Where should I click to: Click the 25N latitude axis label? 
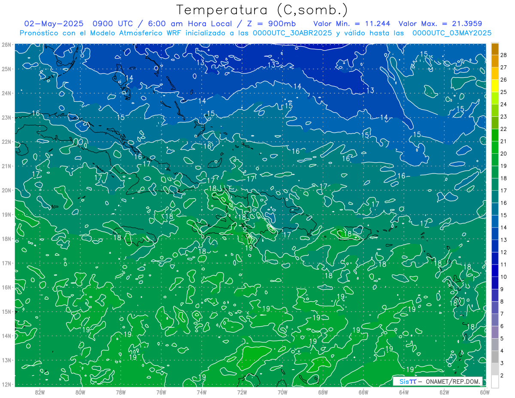click(x=6, y=69)
